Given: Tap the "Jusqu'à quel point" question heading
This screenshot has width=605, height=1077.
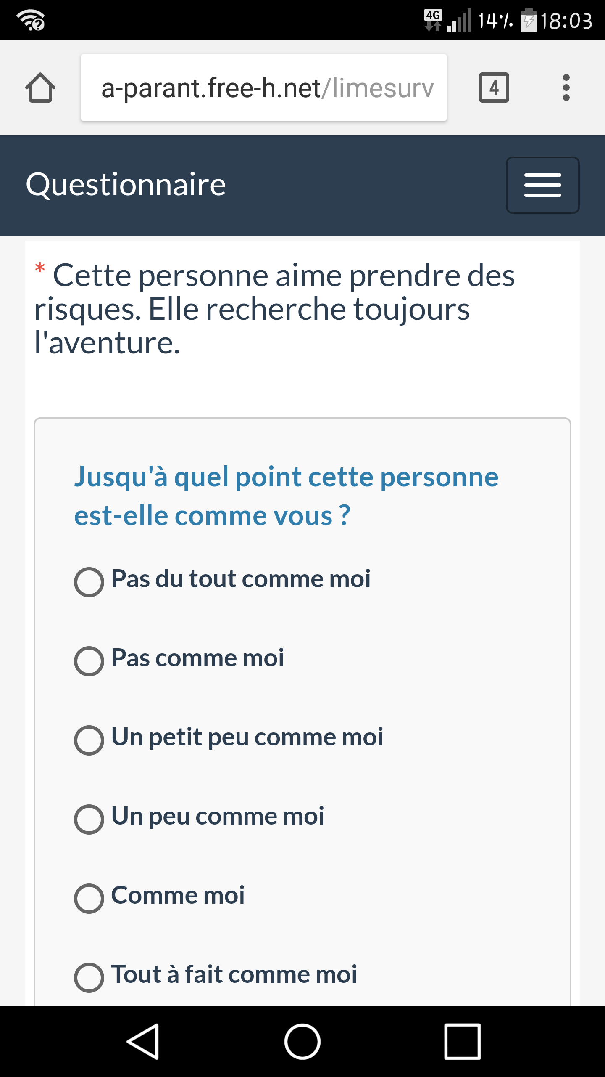Looking at the screenshot, I should [286, 496].
